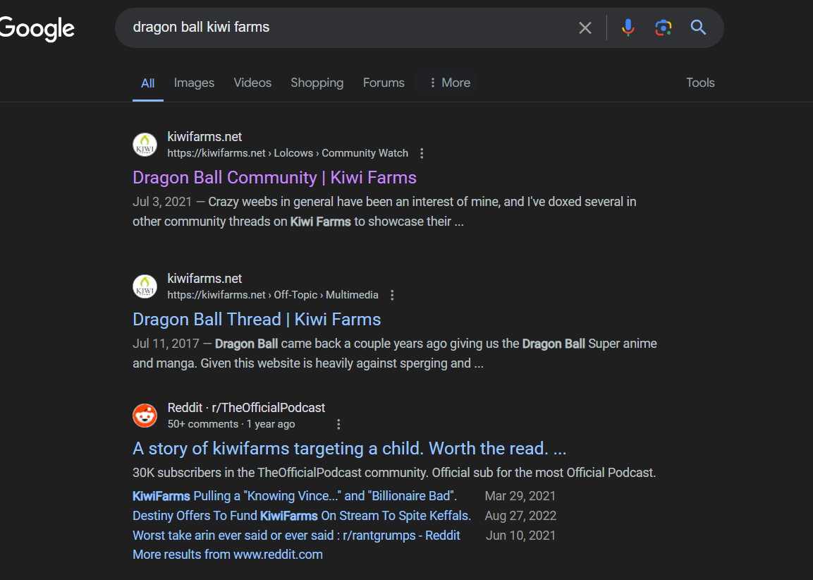Click the '50+ comments · 1 year ago' text
Viewport: 813px width, 580px height.
pos(231,424)
